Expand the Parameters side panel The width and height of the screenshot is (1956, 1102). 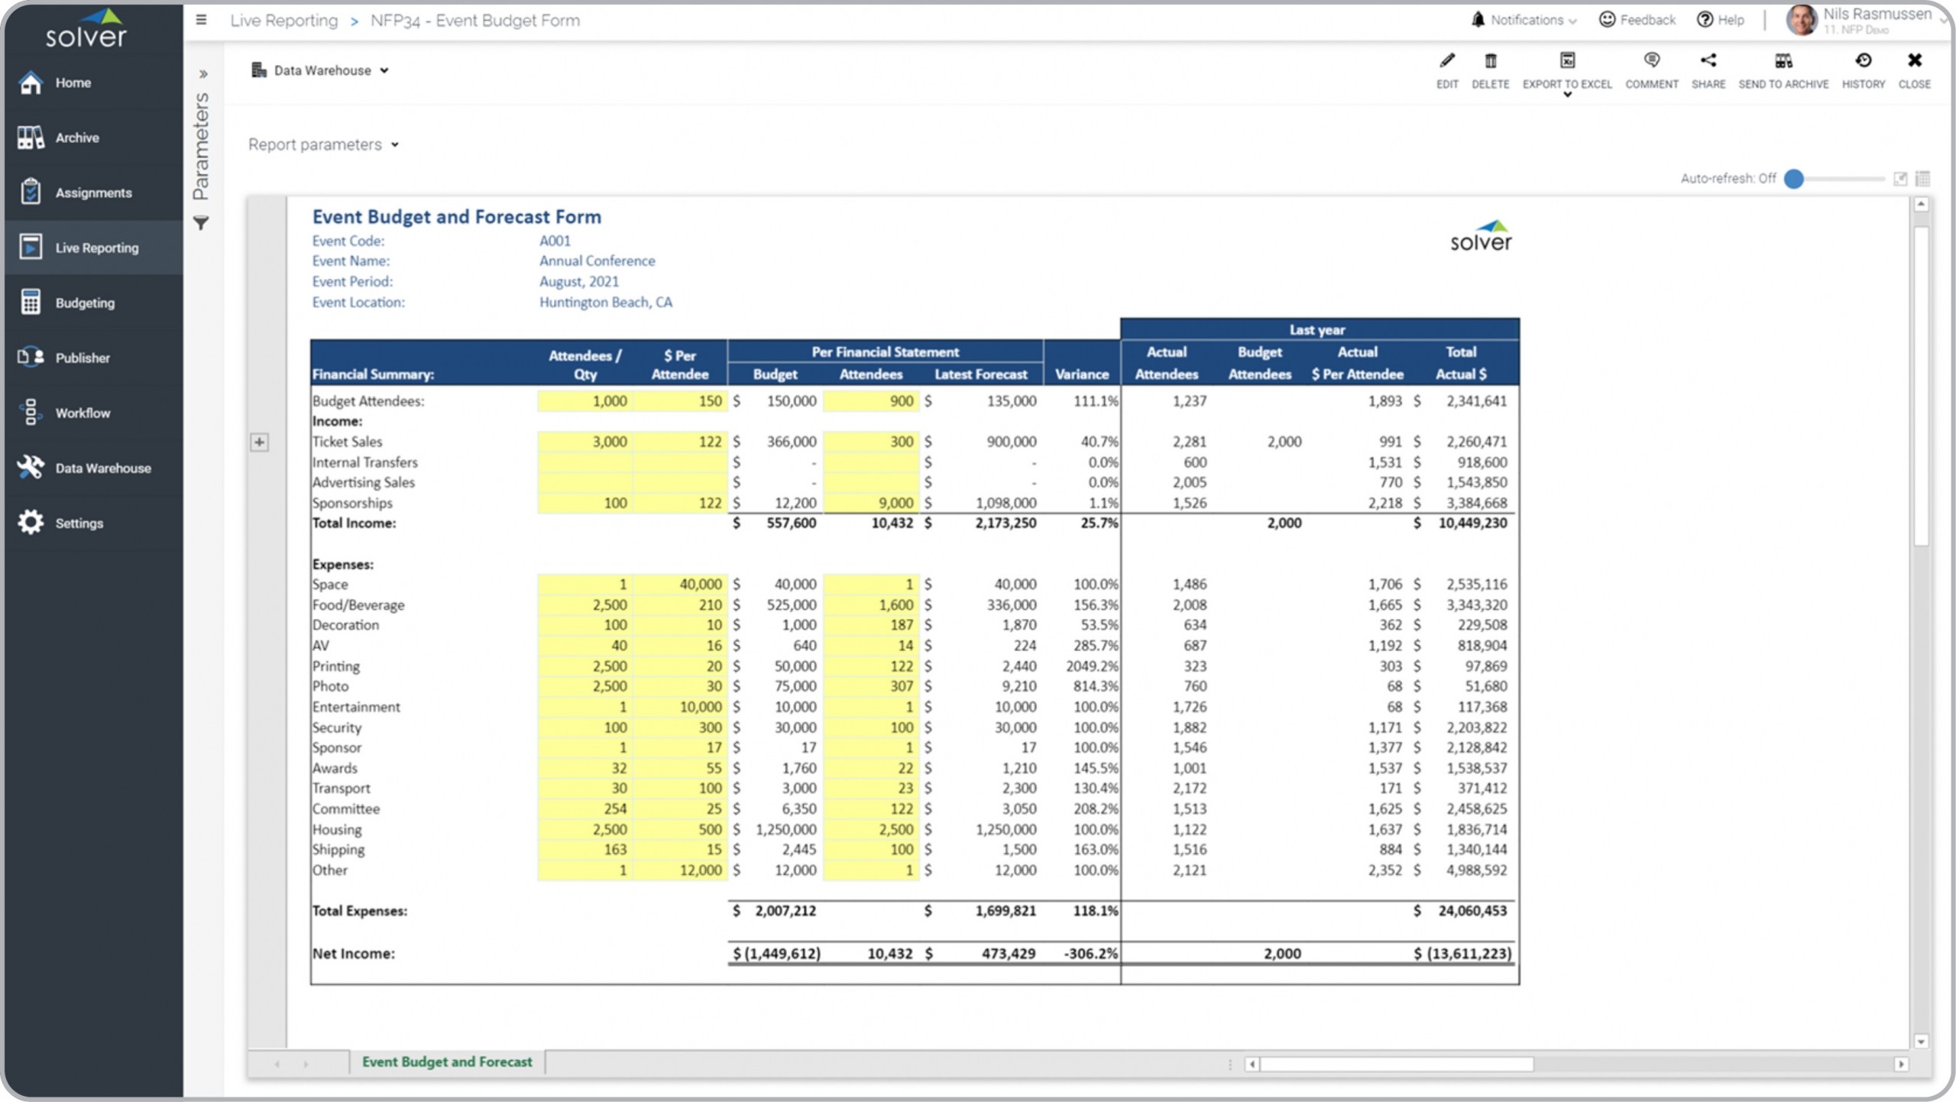[203, 74]
